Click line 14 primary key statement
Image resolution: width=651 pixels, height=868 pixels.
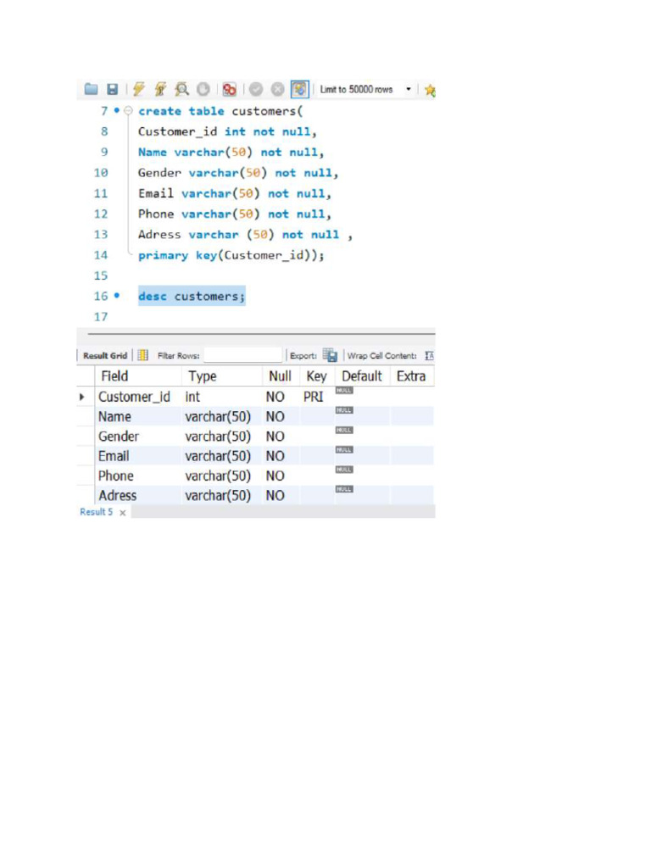pos(231,255)
